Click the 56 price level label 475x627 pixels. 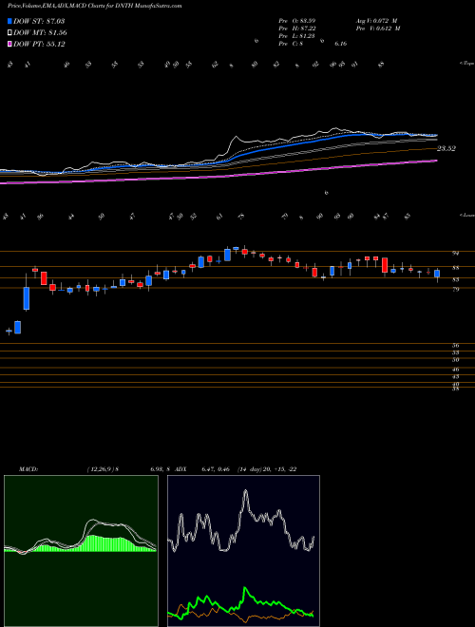(455, 346)
